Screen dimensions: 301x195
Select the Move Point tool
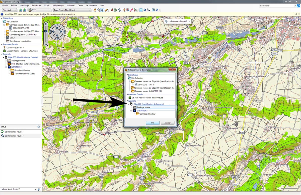pyautogui.click(x=127, y=10)
